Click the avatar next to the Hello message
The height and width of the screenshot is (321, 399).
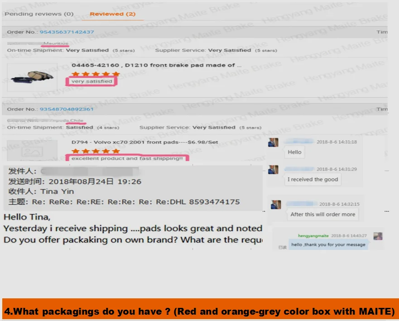(x=273, y=143)
